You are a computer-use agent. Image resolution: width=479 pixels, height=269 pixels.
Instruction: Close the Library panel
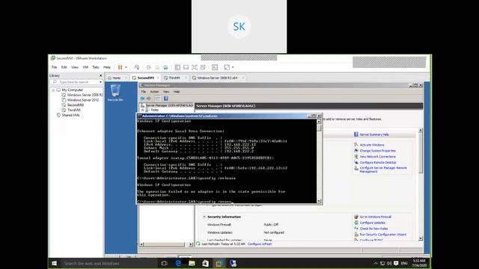pos(101,75)
